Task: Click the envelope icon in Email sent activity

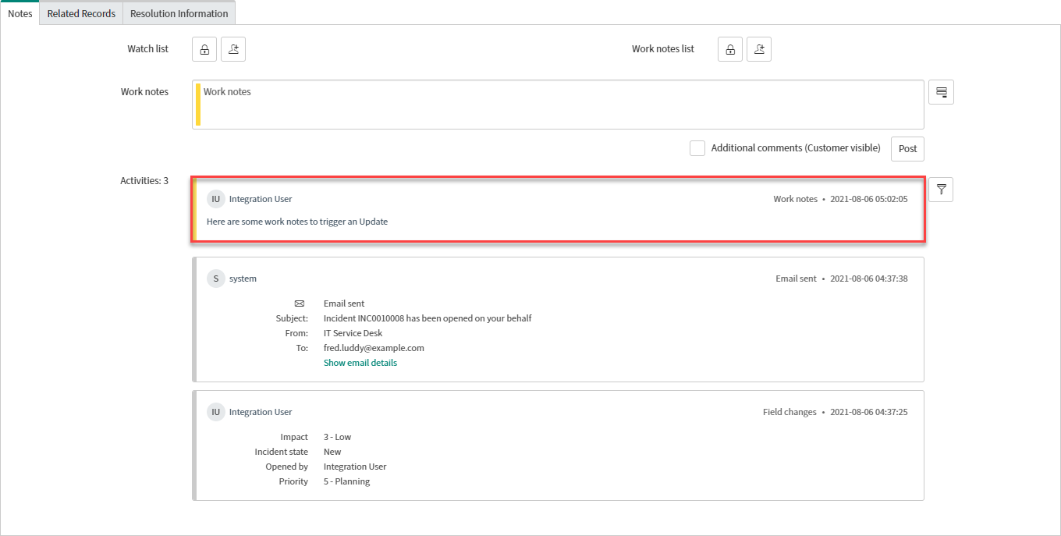Action: pos(299,303)
